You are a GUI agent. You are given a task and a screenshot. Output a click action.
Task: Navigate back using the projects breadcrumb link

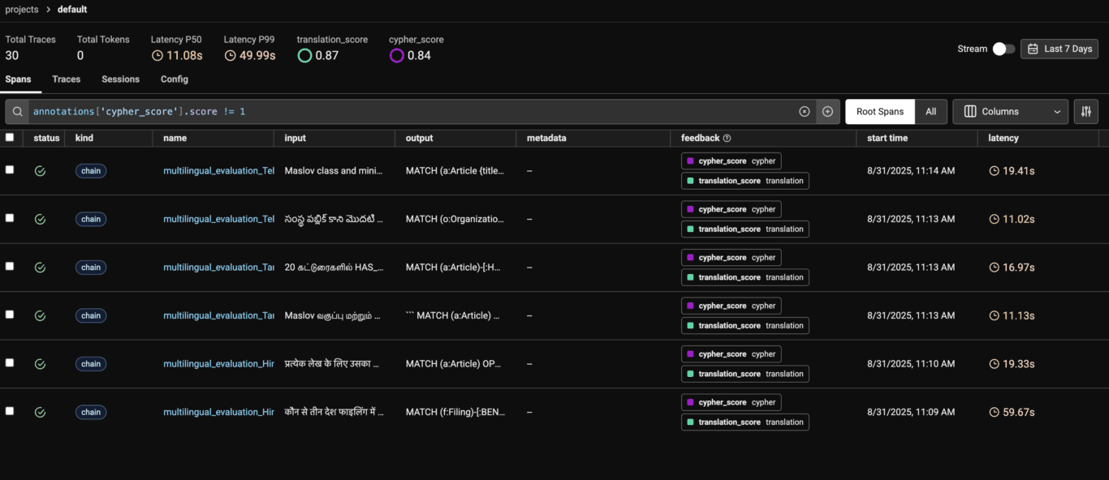coord(22,9)
